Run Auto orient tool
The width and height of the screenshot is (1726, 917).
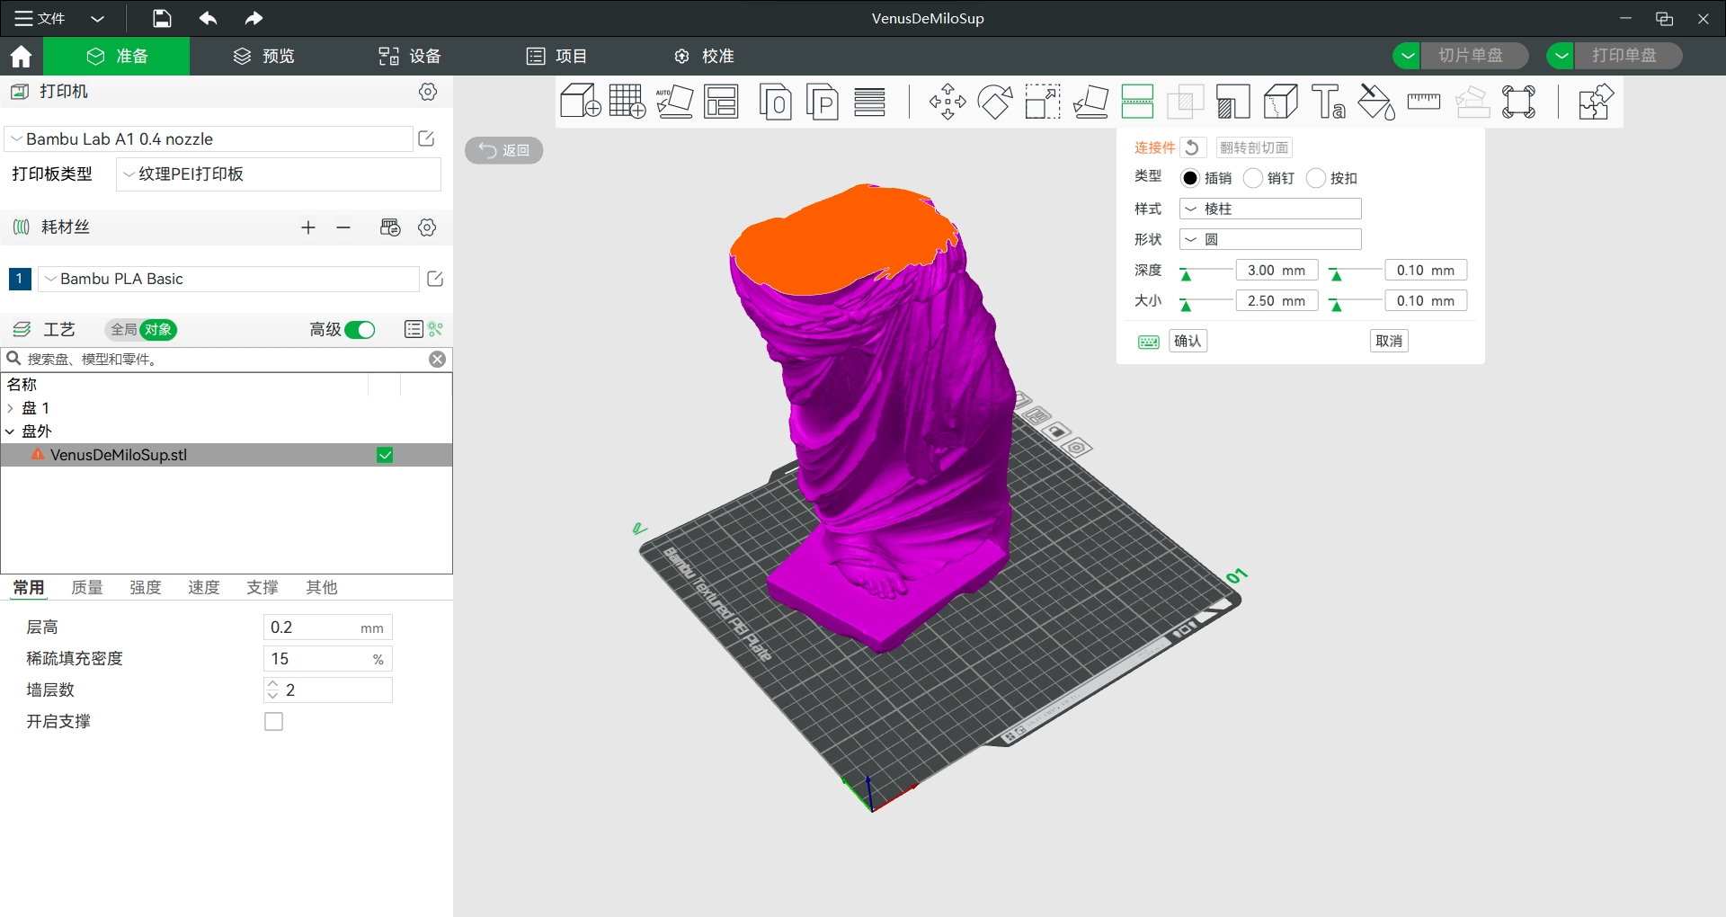point(674,102)
